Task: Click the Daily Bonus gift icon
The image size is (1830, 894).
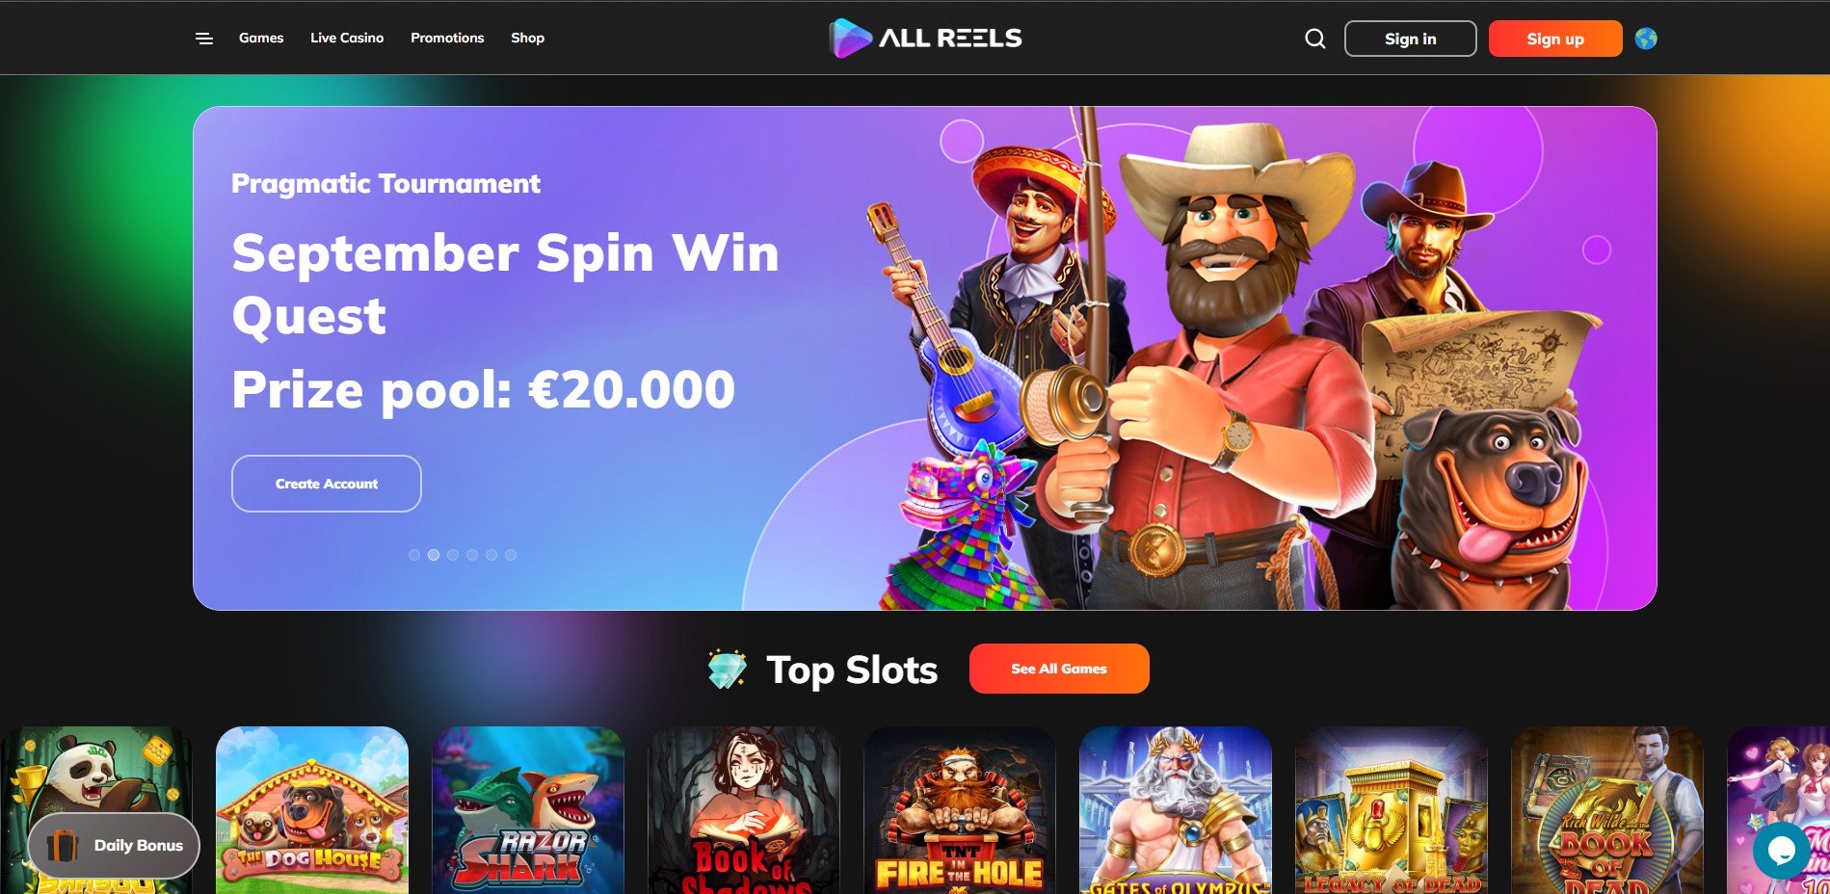Action: [62, 846]
